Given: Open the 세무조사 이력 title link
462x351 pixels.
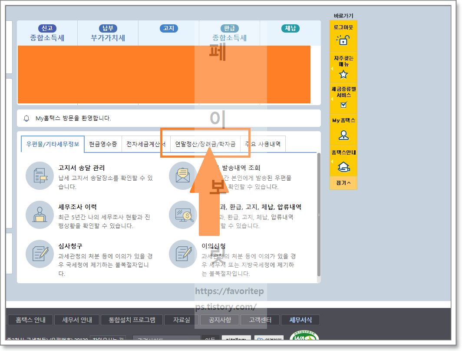Looking at the screenshot, I should 77,207.
